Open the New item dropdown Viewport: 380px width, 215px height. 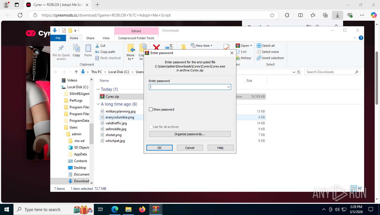click(201, 46)
